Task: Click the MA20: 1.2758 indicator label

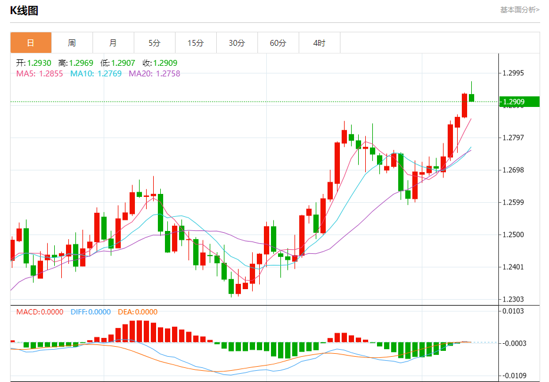Action: click(x=154, y=73)
